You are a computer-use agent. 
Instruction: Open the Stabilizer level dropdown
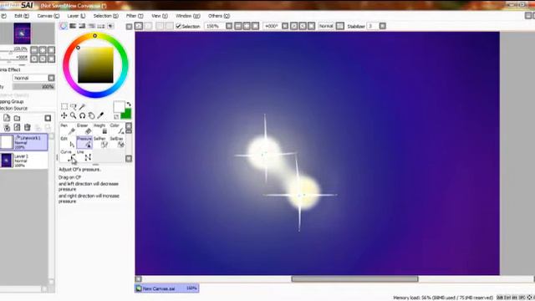click(383, 26)
